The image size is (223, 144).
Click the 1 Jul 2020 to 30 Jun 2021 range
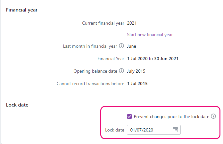pyautogui.click(x=153, y=59)
